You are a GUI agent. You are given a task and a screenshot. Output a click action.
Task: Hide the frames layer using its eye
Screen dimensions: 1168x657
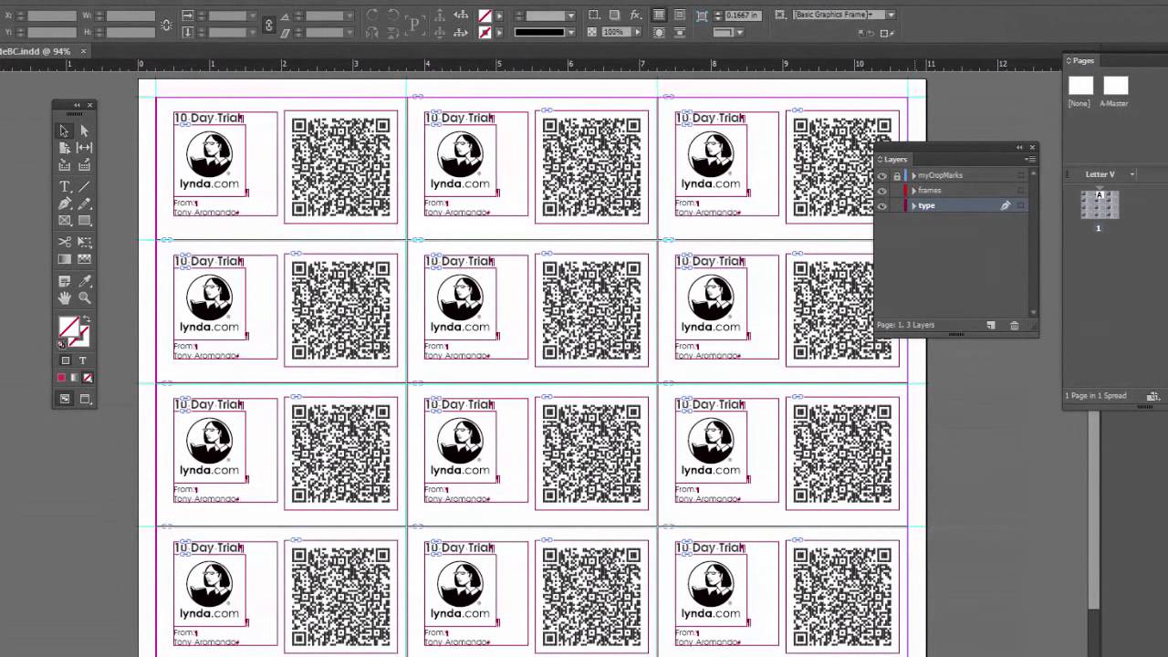click(881, 191)
